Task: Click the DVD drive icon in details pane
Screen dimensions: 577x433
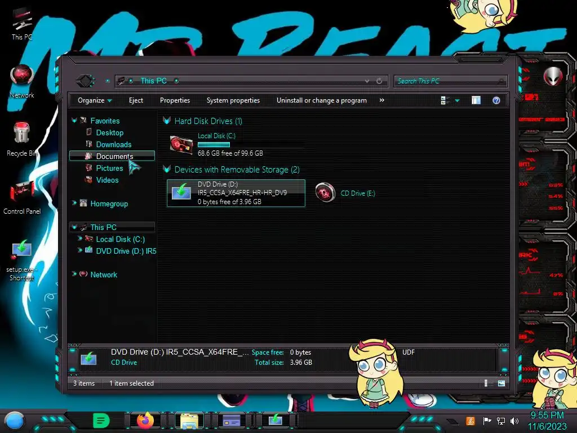Action: [88, 358]
